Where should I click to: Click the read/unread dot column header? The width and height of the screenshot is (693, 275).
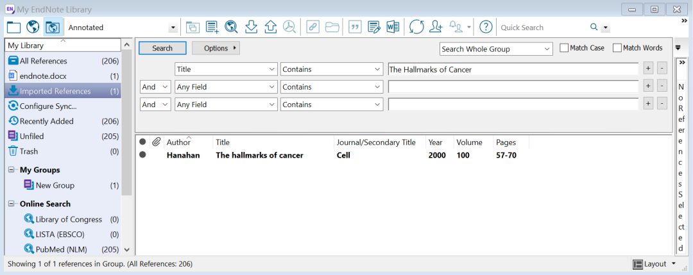click(x=142, y=142)
